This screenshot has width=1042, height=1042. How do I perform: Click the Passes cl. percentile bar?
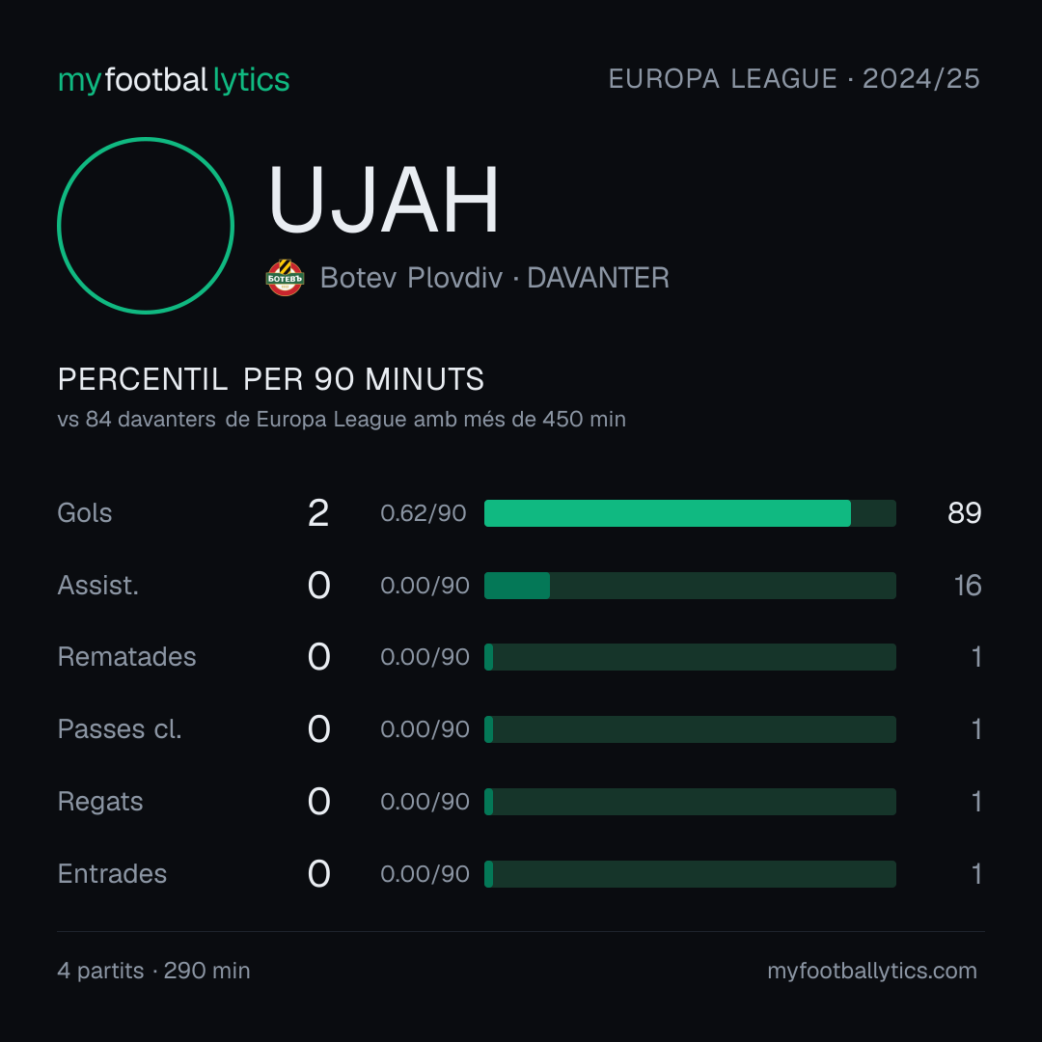point(690,729)
